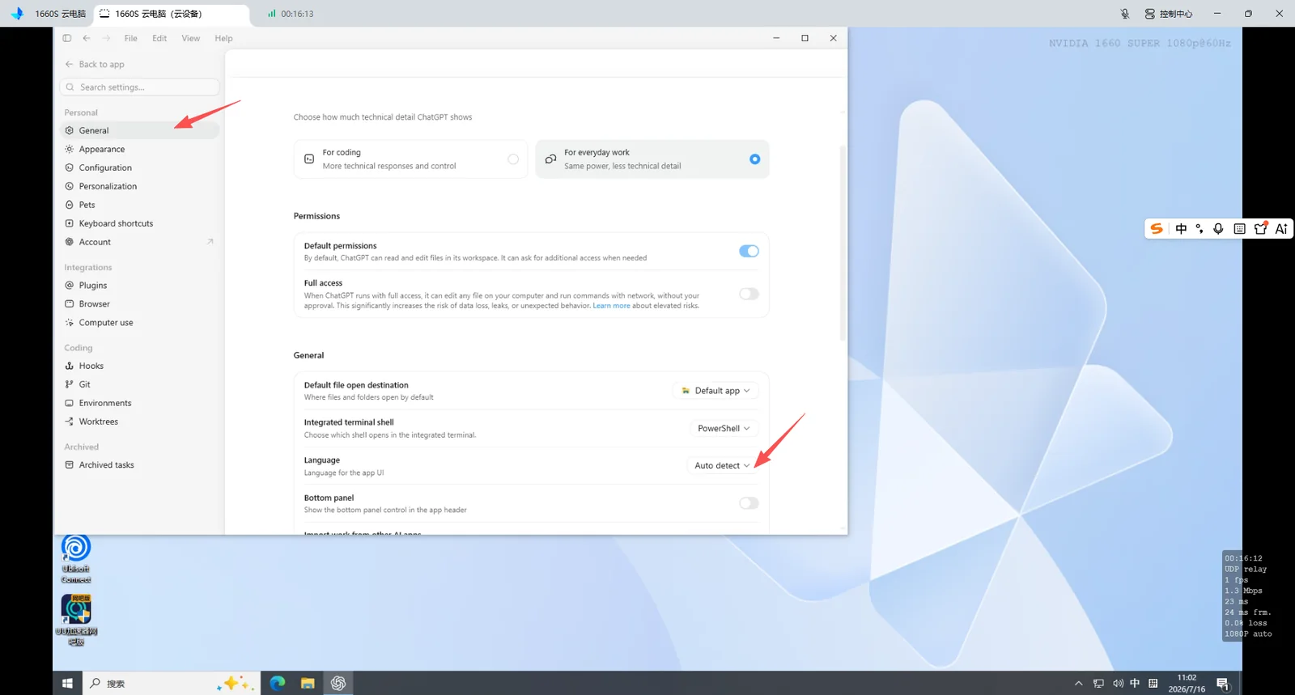Click the Ubisoft Connect desktop icon
Image resolution: width=1295 pixels, height=695 pixels.
click(x=76, y=558)
